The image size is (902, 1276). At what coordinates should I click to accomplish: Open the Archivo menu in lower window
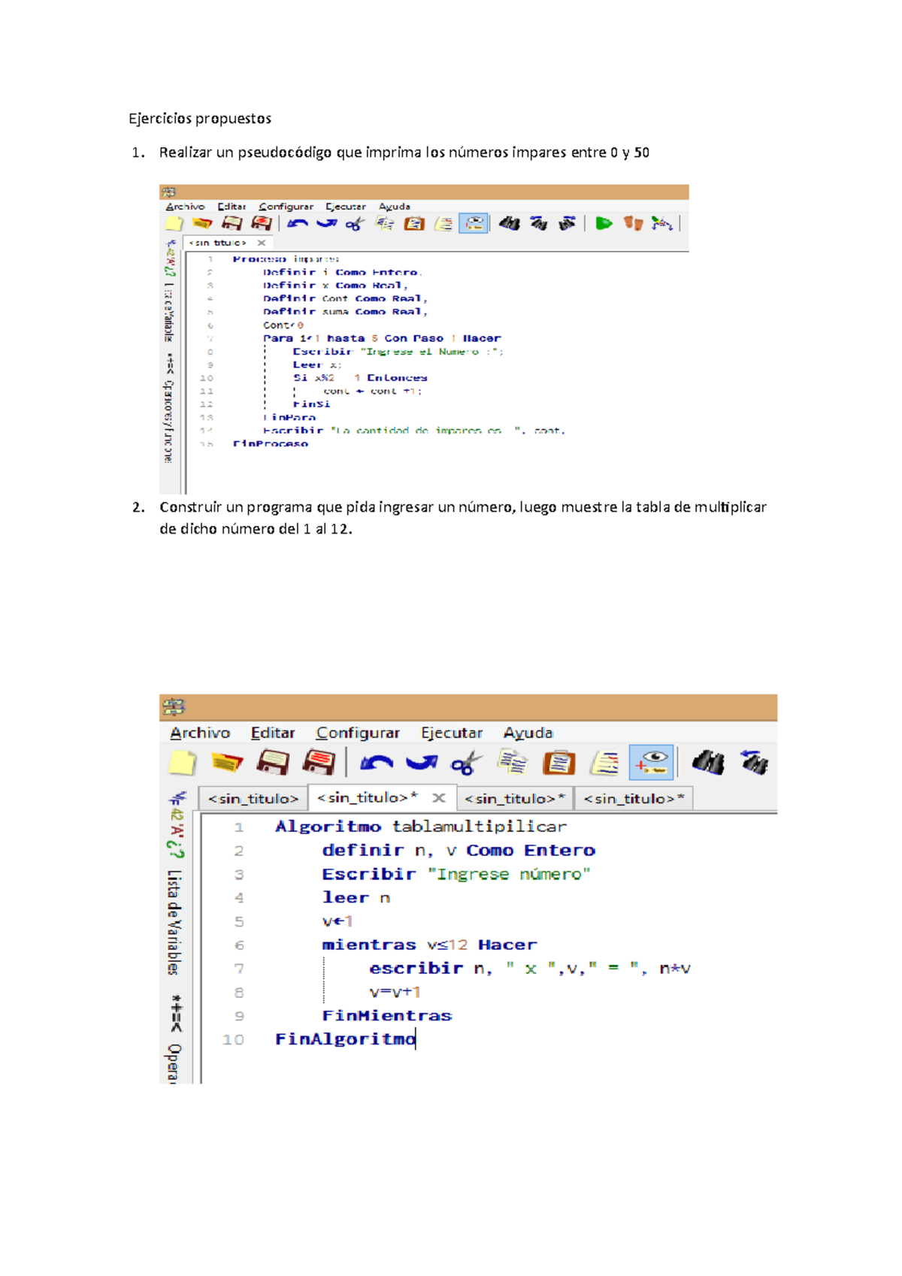click(200, 733)
